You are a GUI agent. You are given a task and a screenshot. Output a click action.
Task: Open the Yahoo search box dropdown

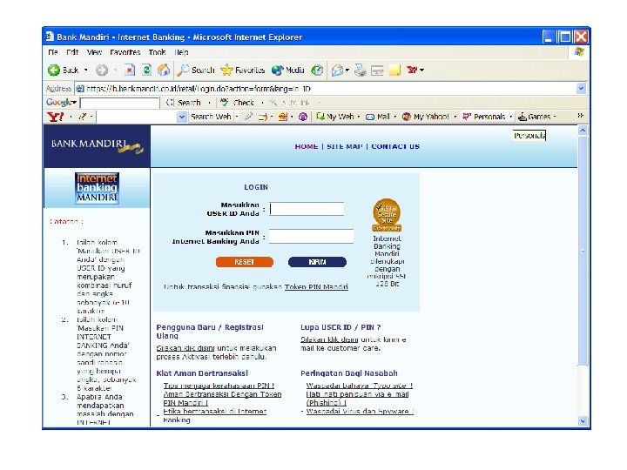click(182, 117)
